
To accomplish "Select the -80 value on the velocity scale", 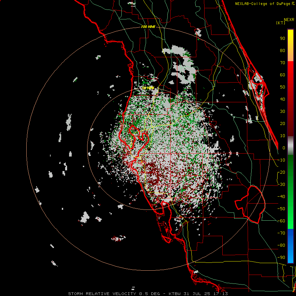I will click(281, 245).
